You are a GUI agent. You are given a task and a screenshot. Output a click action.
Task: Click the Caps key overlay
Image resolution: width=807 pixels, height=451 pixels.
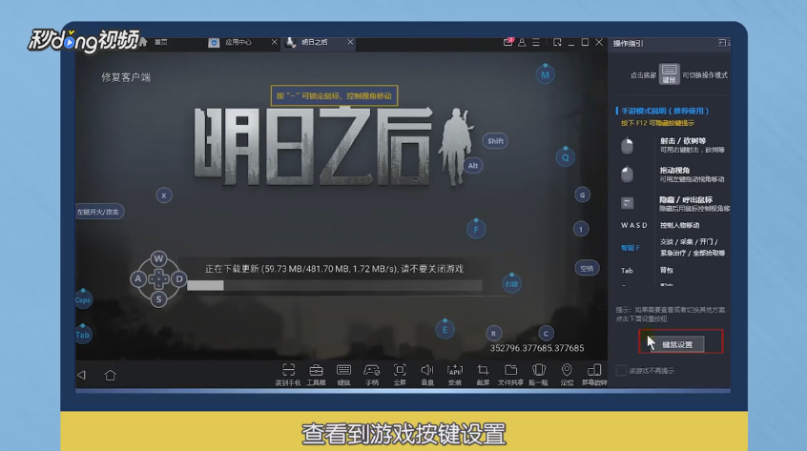coord(83,299)
